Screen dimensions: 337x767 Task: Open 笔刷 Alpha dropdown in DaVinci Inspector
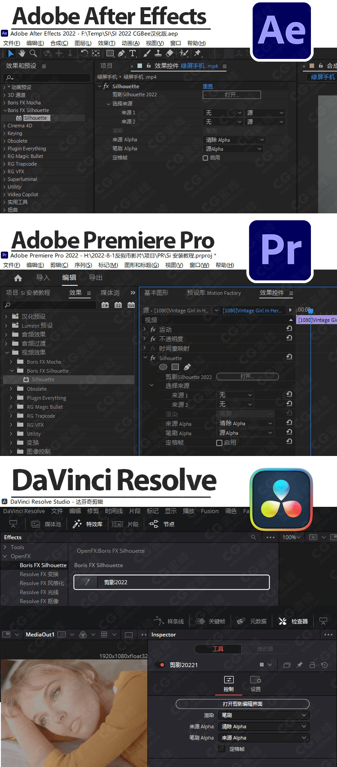pyautogui.click(x=264, y=738)
